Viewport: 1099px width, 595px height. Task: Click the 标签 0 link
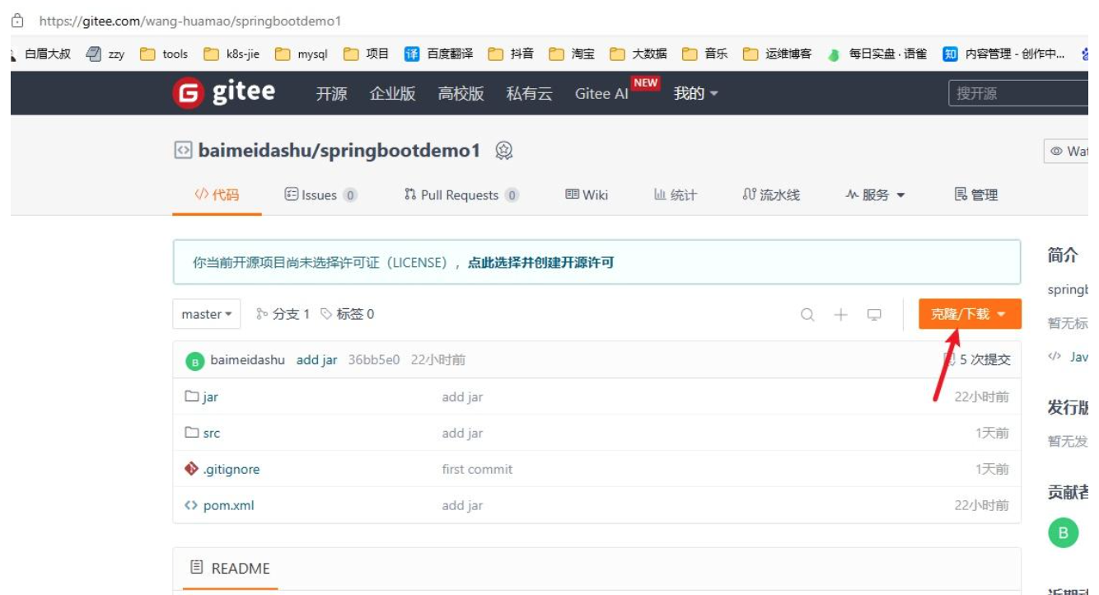point(347,314)
